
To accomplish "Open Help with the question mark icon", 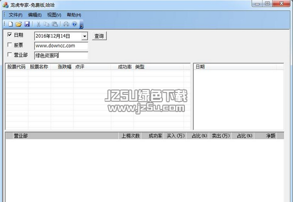I will tap(74, 24).
